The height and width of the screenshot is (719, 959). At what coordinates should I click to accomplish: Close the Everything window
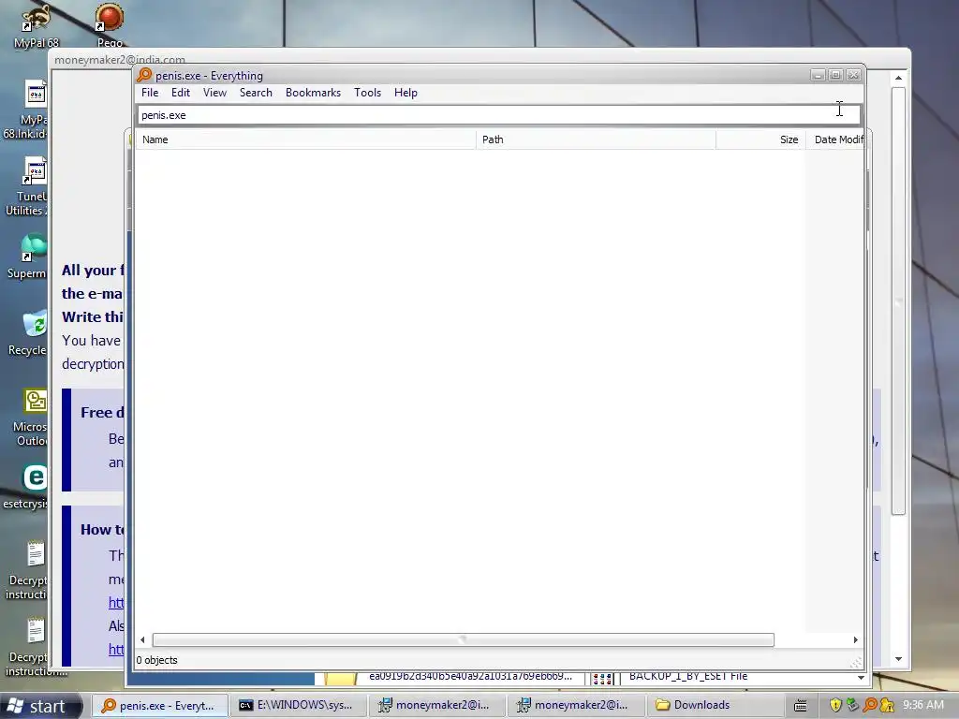coord(854,75)
